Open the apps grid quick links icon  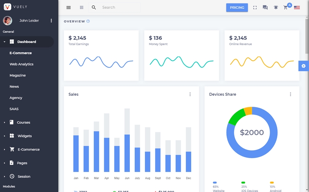tap(81, 7)
